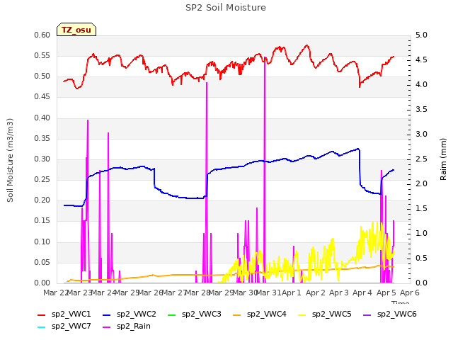
Task: Select the sp2_VWC7 legend label
Action: tap(71, 326)
